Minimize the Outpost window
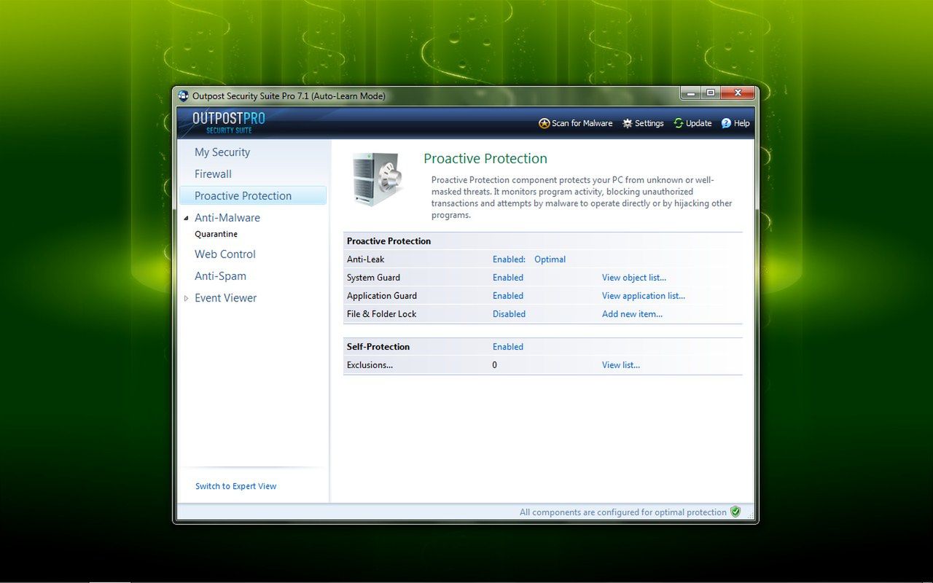Screen dimensions: 933x583 click(690, 93)
